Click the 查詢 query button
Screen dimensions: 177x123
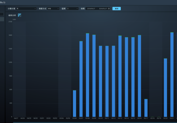tap(116, 9)
